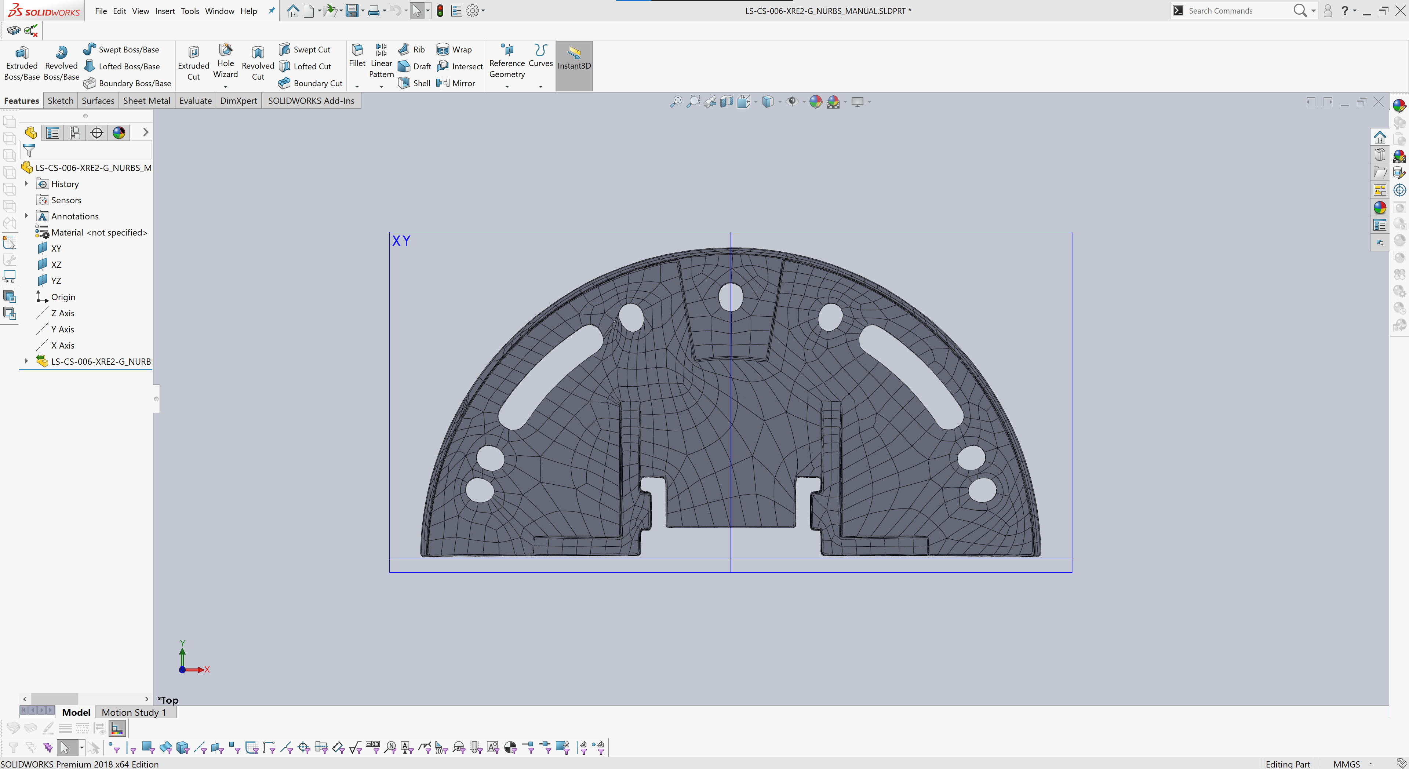1409x769 pixels.
Task: Open Reference Geometry dropdown arrow
Action: click(507, 87)
